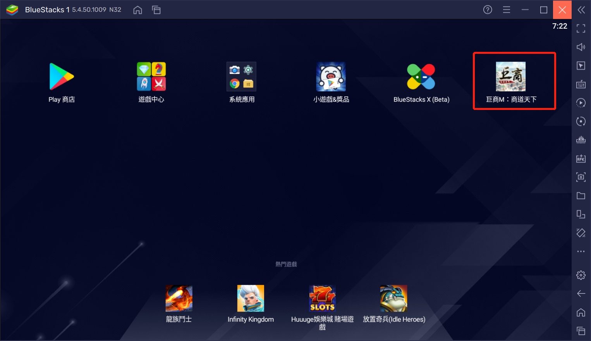Open Huuuge娛樂城 slots game
Image resolution: width=591 pixels, height=341 pixels.
(322, 298)
